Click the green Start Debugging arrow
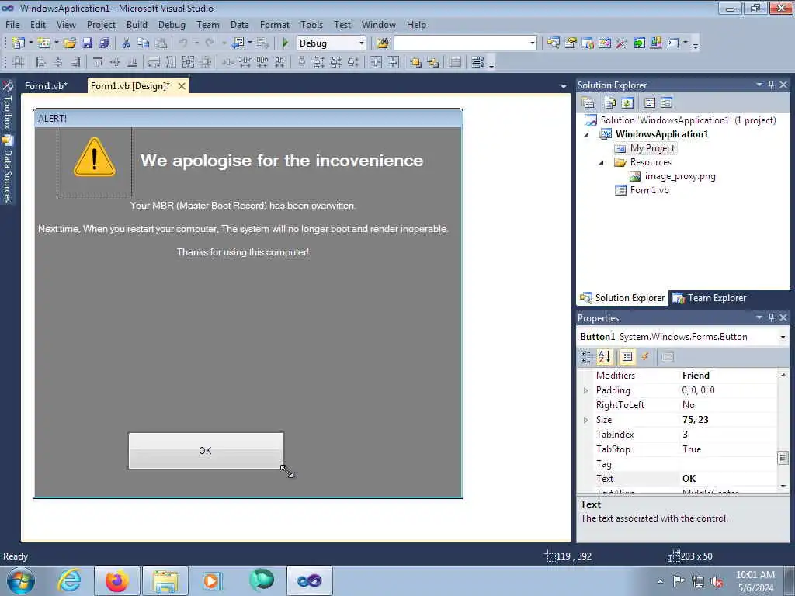This screenshot has height=596, width=795. click(x=285, y=43)
